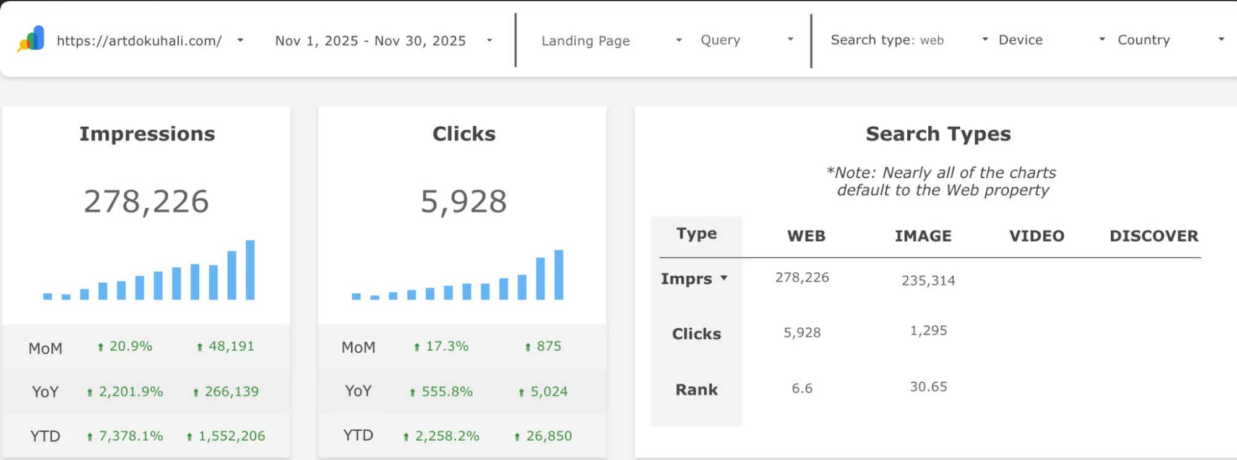
Task: Select the WEB column header
Action: click(806, 236)
